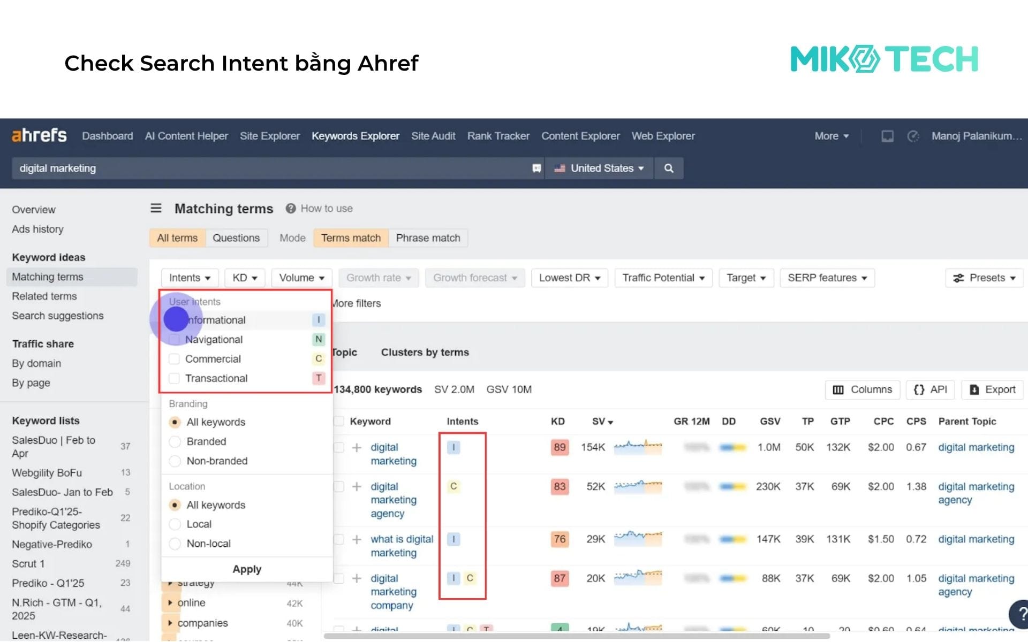Click the hamburger icon beside Matching terms
The height and width of the screenshot is (642, 1028).
point(156,208)
